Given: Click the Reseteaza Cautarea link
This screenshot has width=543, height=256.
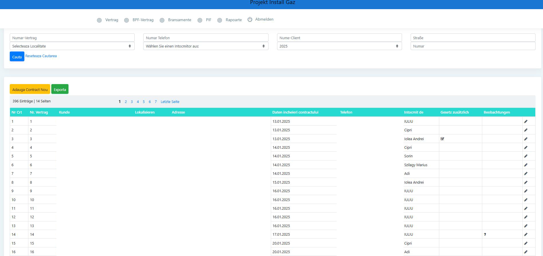Looking at the screenshot, I should (41, 56).
